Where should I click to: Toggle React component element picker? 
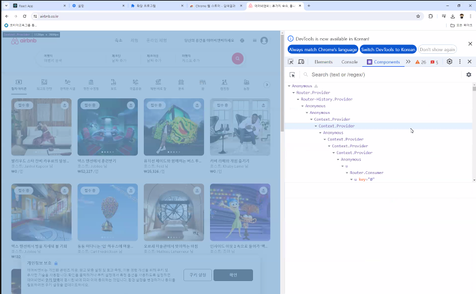coord(293,75)
